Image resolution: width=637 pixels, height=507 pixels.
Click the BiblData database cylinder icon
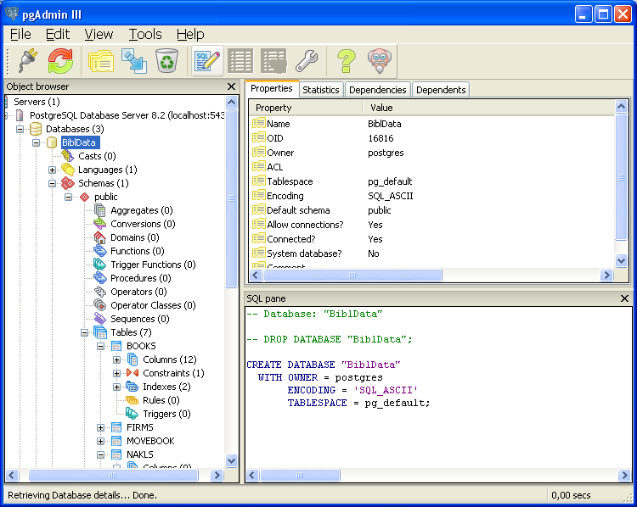pyautogui.click(x=52, y=142)
